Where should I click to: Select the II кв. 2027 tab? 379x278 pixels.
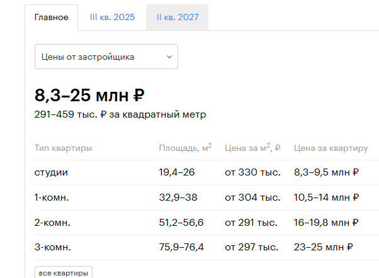coord(178,18)
